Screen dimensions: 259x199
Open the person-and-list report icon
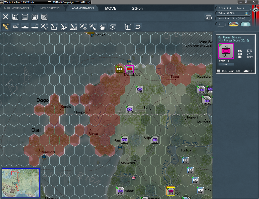[x=15, y=17]
